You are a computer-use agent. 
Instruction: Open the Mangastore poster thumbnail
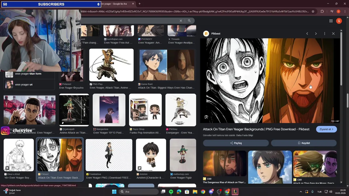[109, 110]
